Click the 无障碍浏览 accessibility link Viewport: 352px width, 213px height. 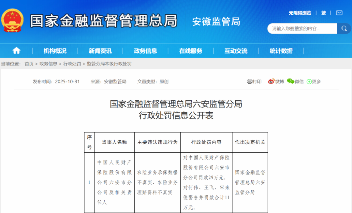[x=300, y=13]
